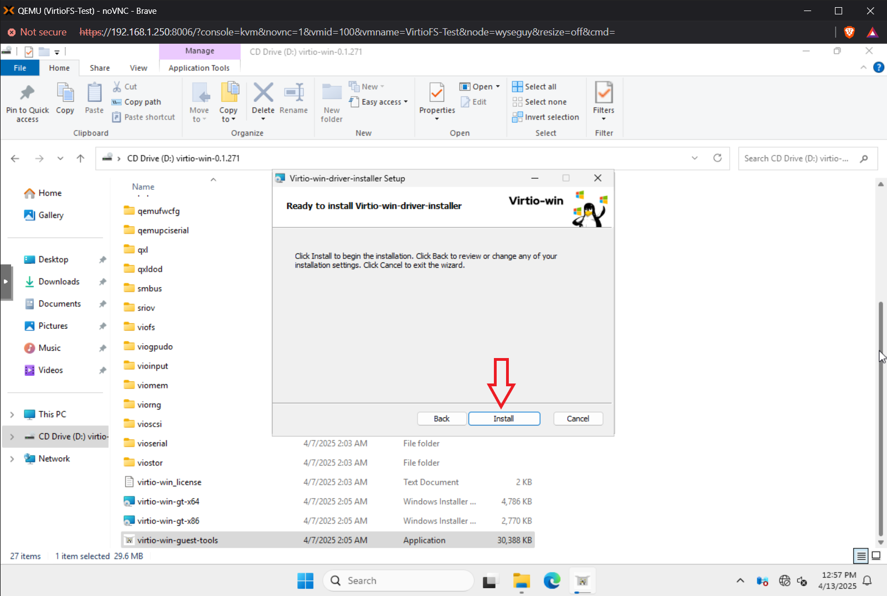Click the Name column header

click(143, 187)
